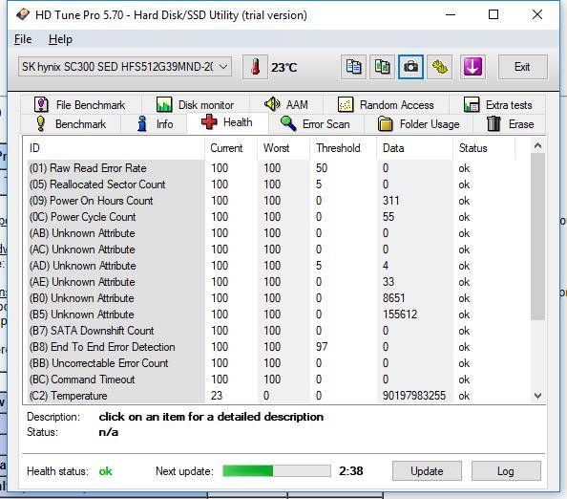Click the HD Tune Pro title bar icon

pyautogui.click(x=22, y=15)
